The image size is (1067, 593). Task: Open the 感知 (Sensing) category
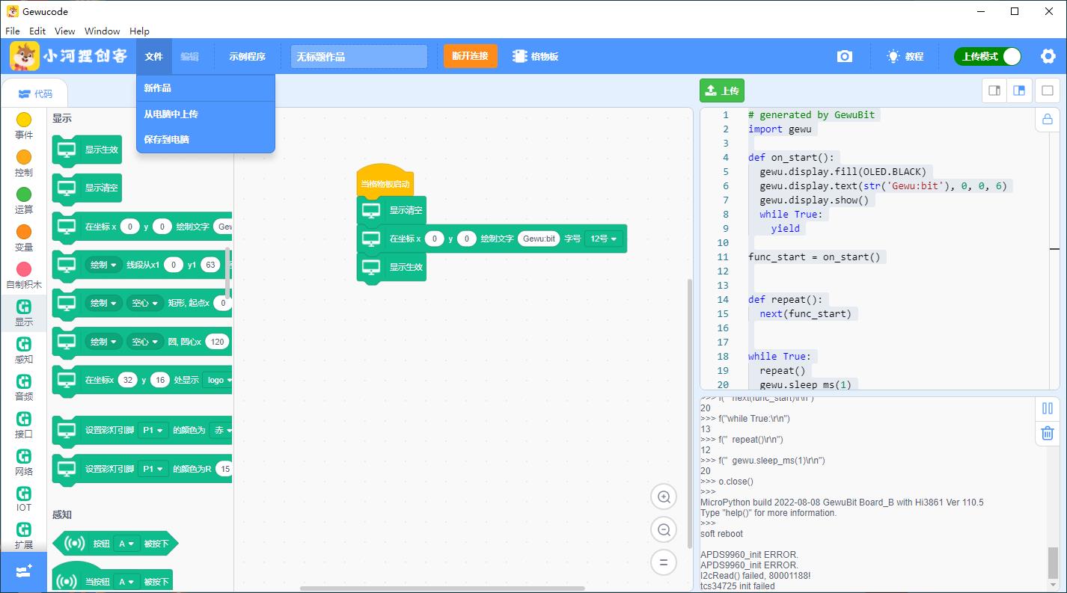coord(24,350)
